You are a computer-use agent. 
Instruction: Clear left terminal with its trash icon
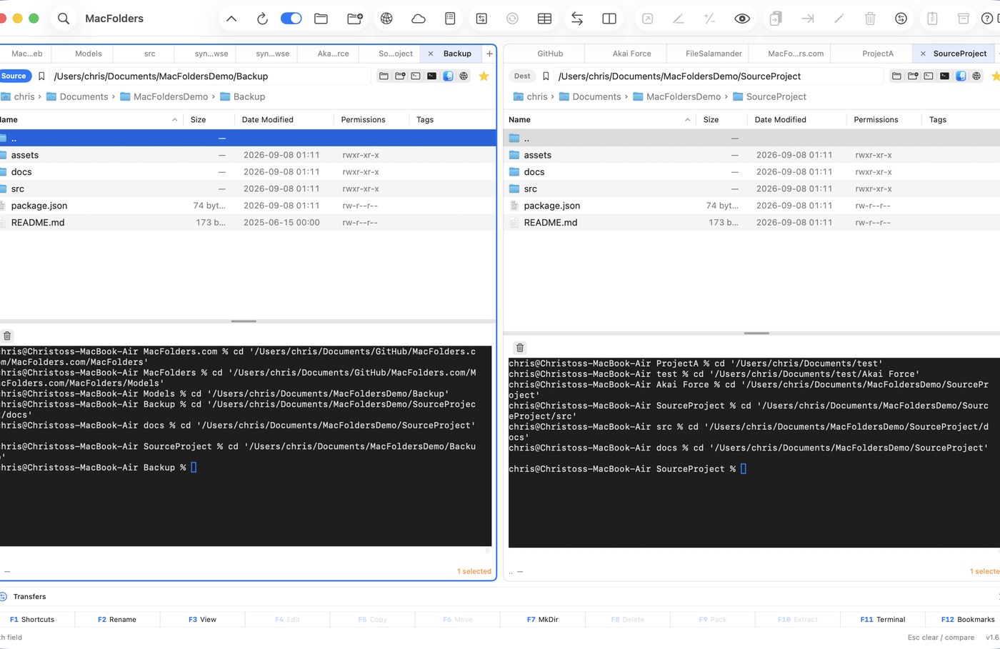coord(7,336)
